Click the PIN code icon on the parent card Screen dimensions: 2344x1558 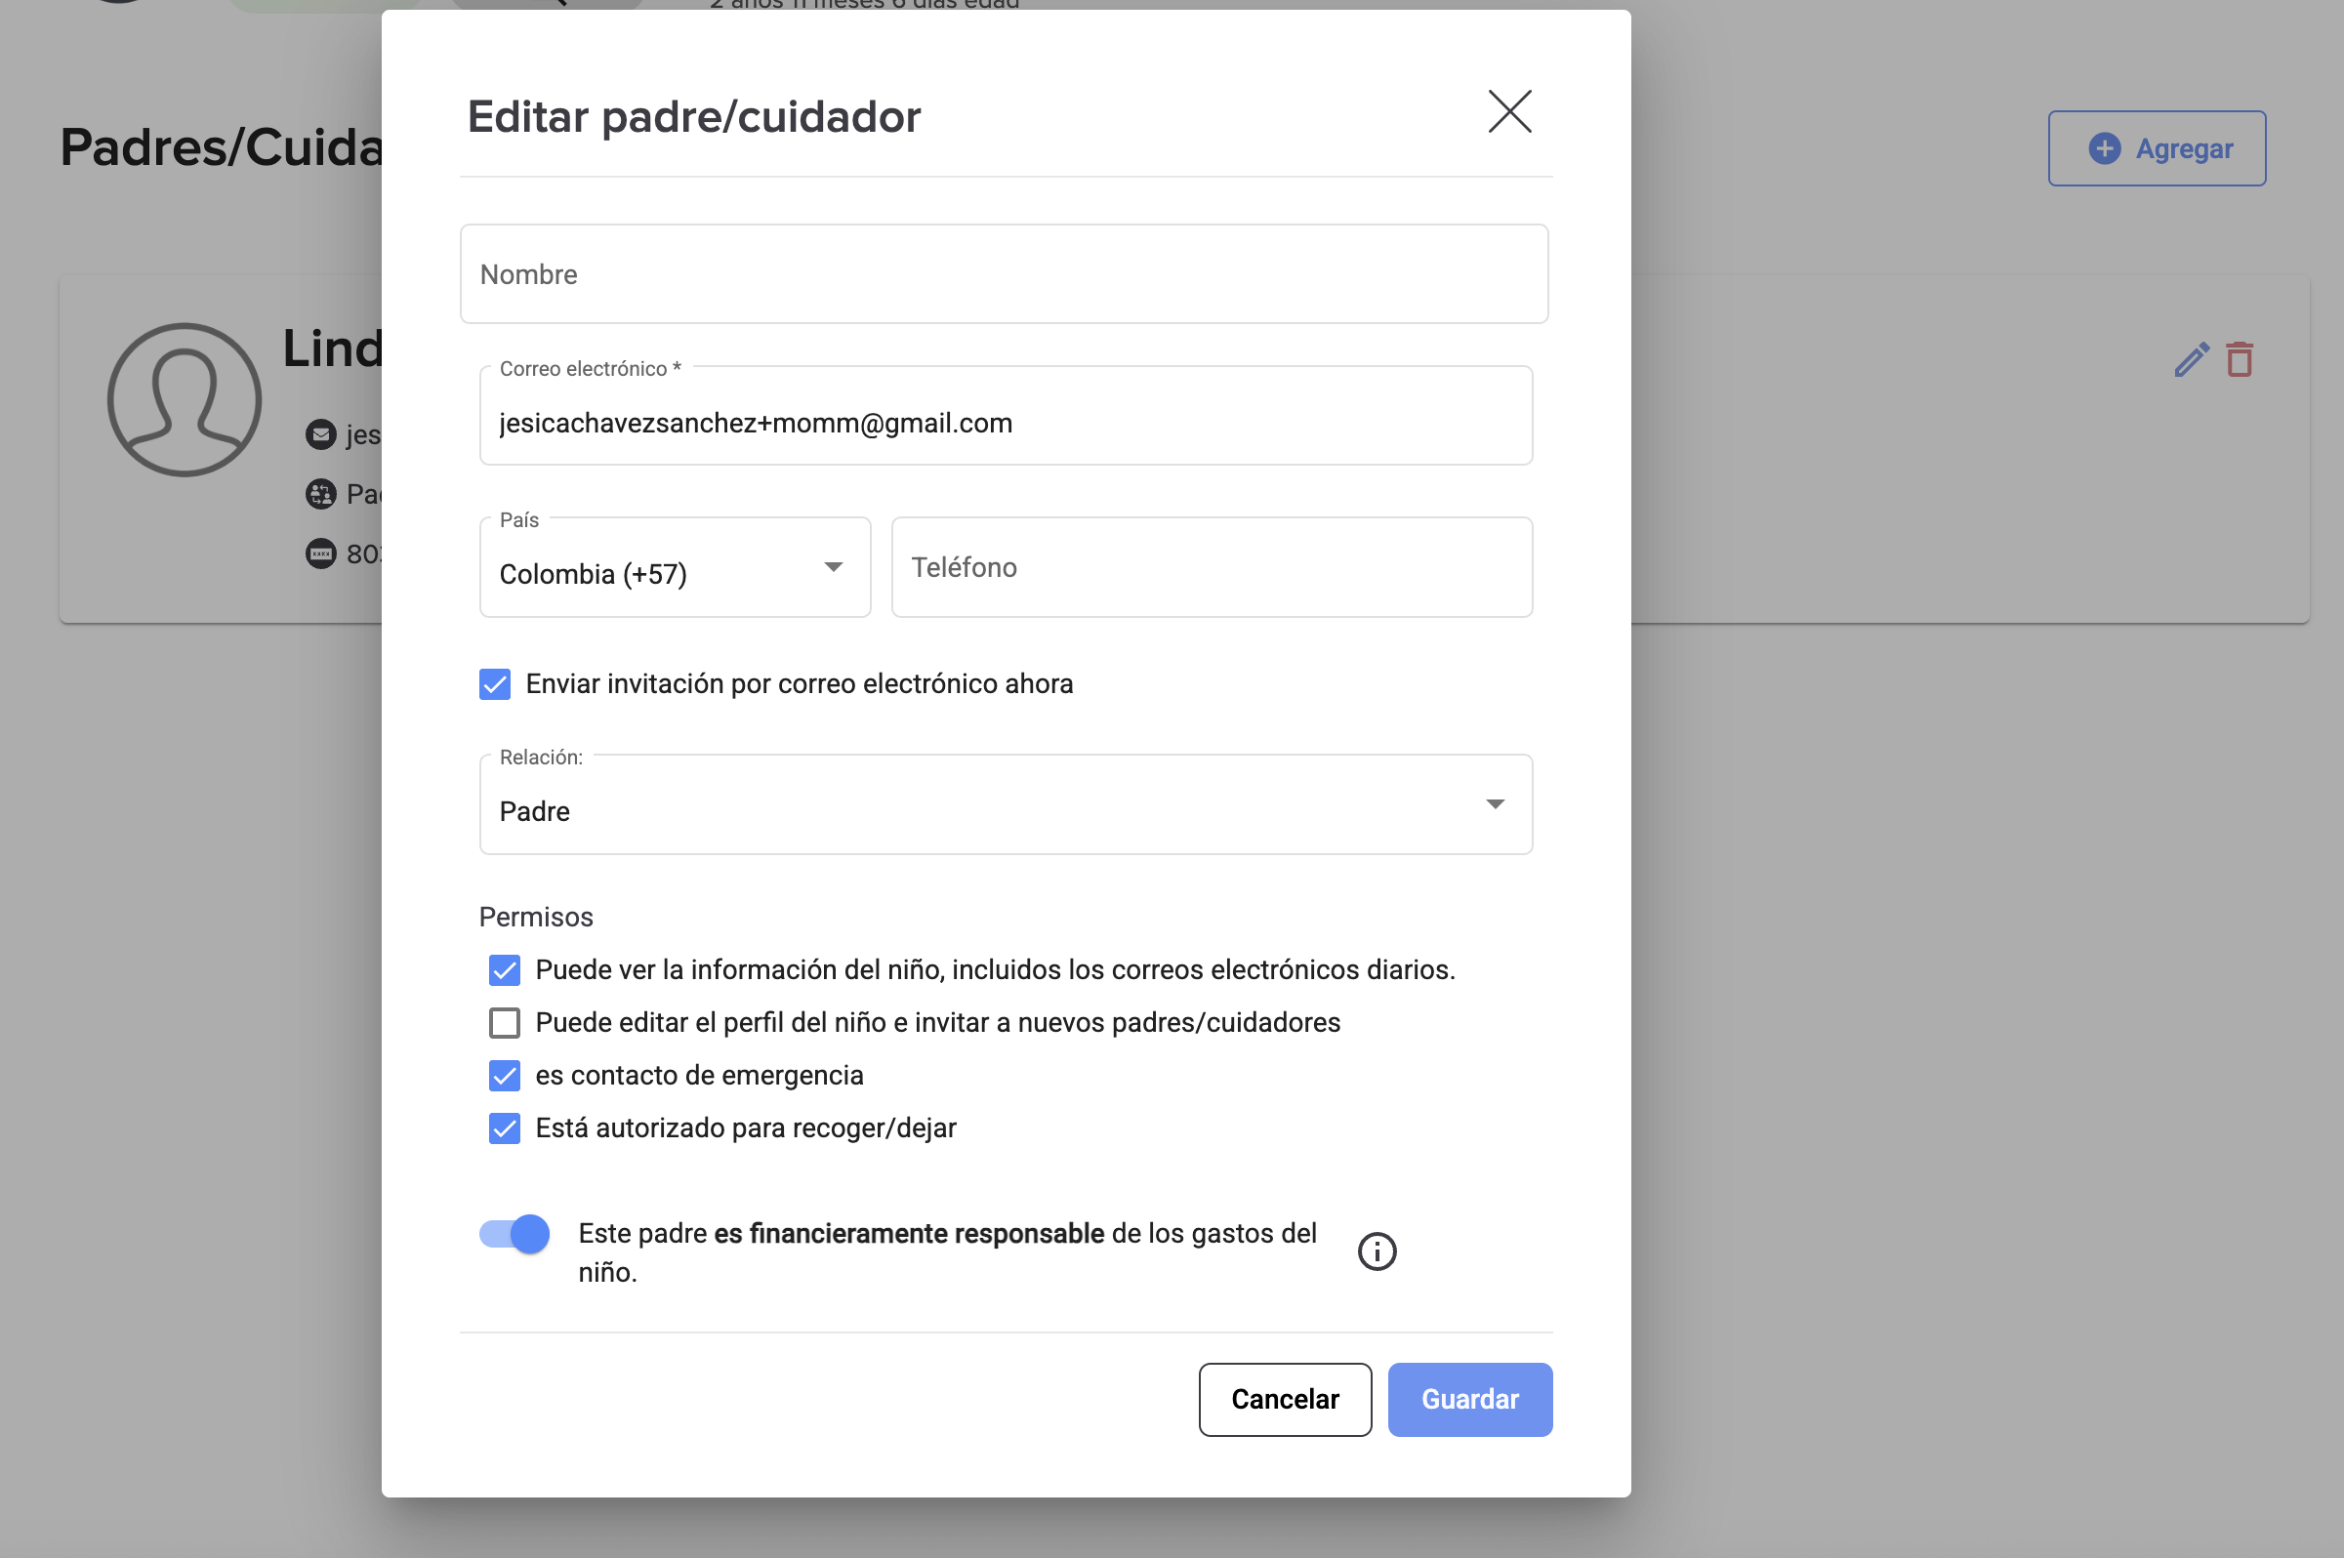coord(320,553)
